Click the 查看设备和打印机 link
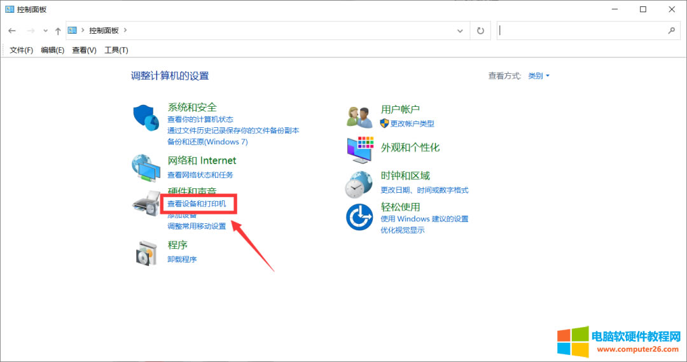This screenshot has width=687, height=362. pyautogui.click(x=197, y=204)
